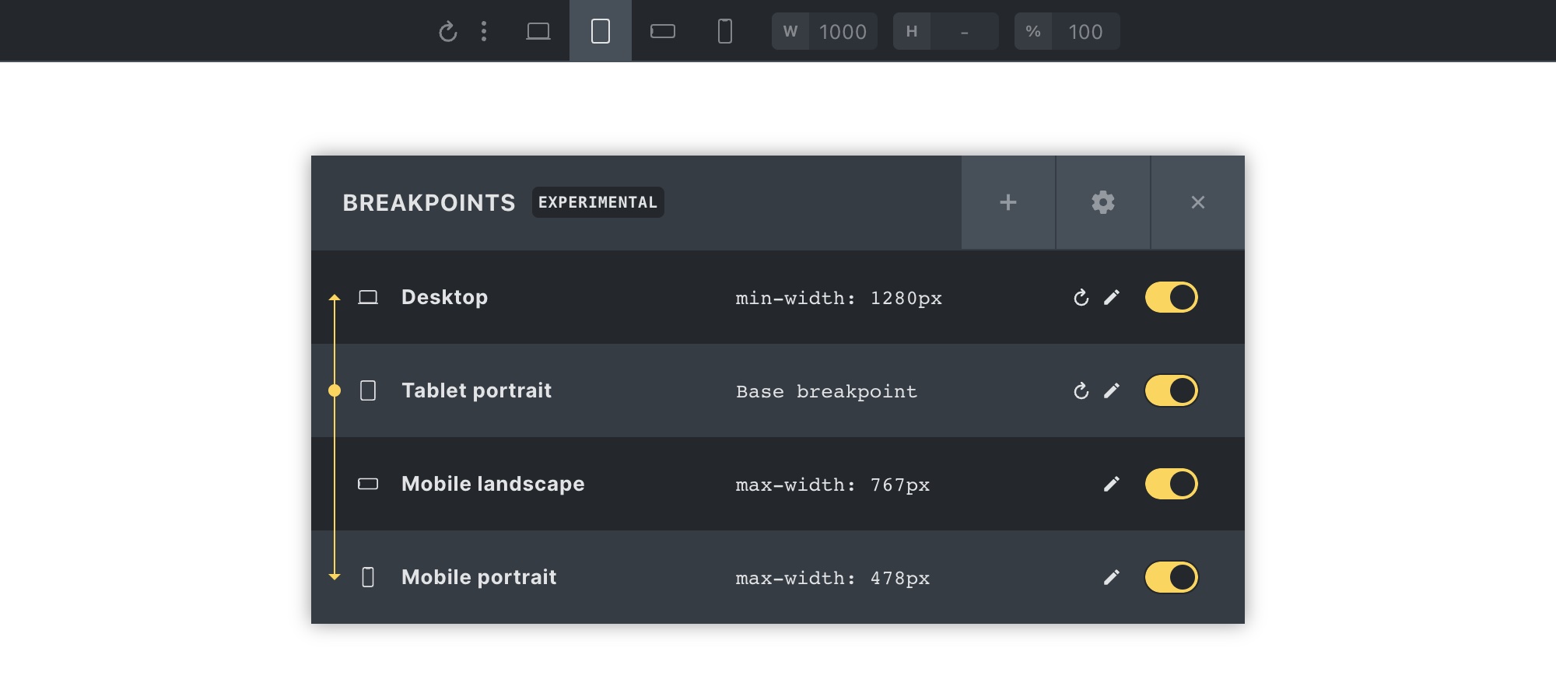Turn off Mobile landscape breakpoint toggle

click(x=1172, y=484)
